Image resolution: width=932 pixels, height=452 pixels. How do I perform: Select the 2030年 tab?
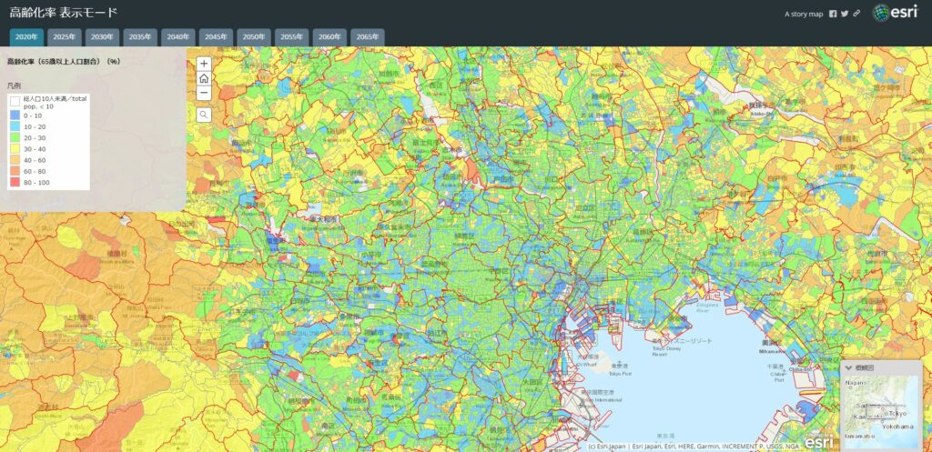(x=102, y=36)
